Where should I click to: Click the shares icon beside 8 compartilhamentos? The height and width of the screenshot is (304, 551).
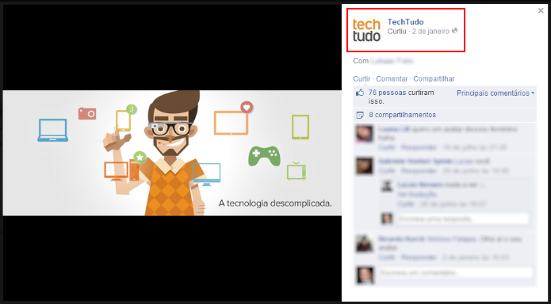point(360,115)
